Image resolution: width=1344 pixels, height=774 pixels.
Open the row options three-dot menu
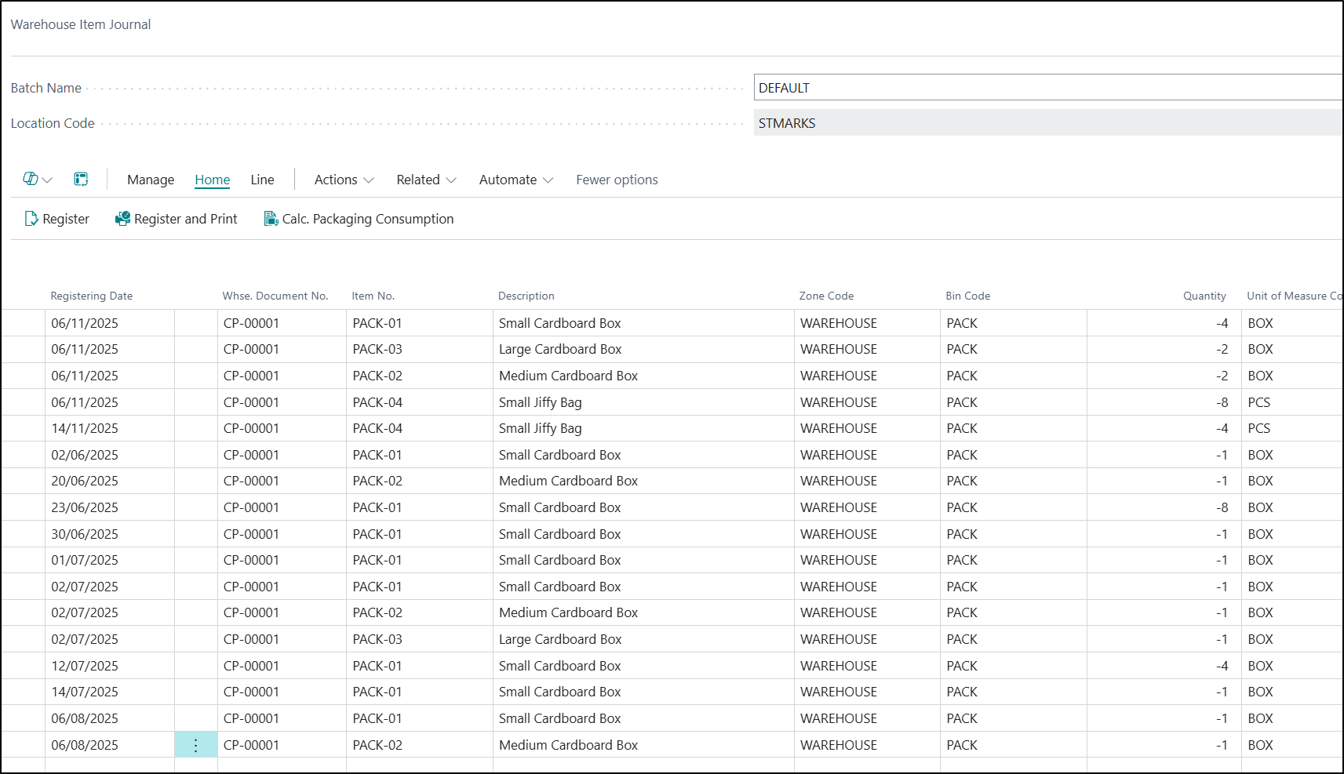pos(195,745)
